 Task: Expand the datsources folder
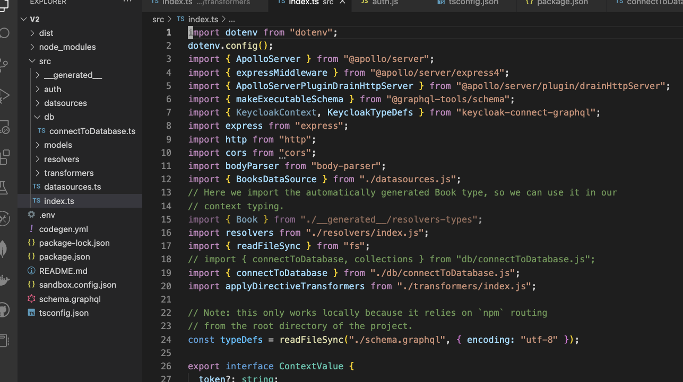coord(38,103)
